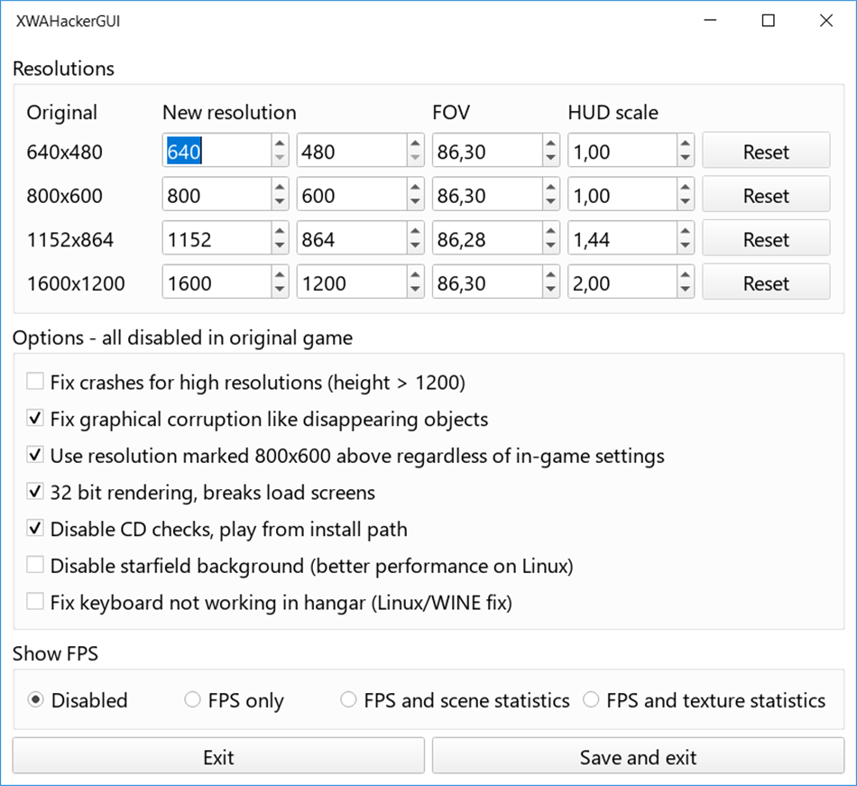Toggle Disable CD checks option
Image resolution: width=857 pixels, height=786 pixels.
(x=35, y=528)
